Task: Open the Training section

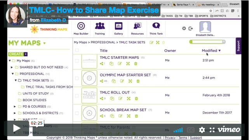Action: pos(100,29)
